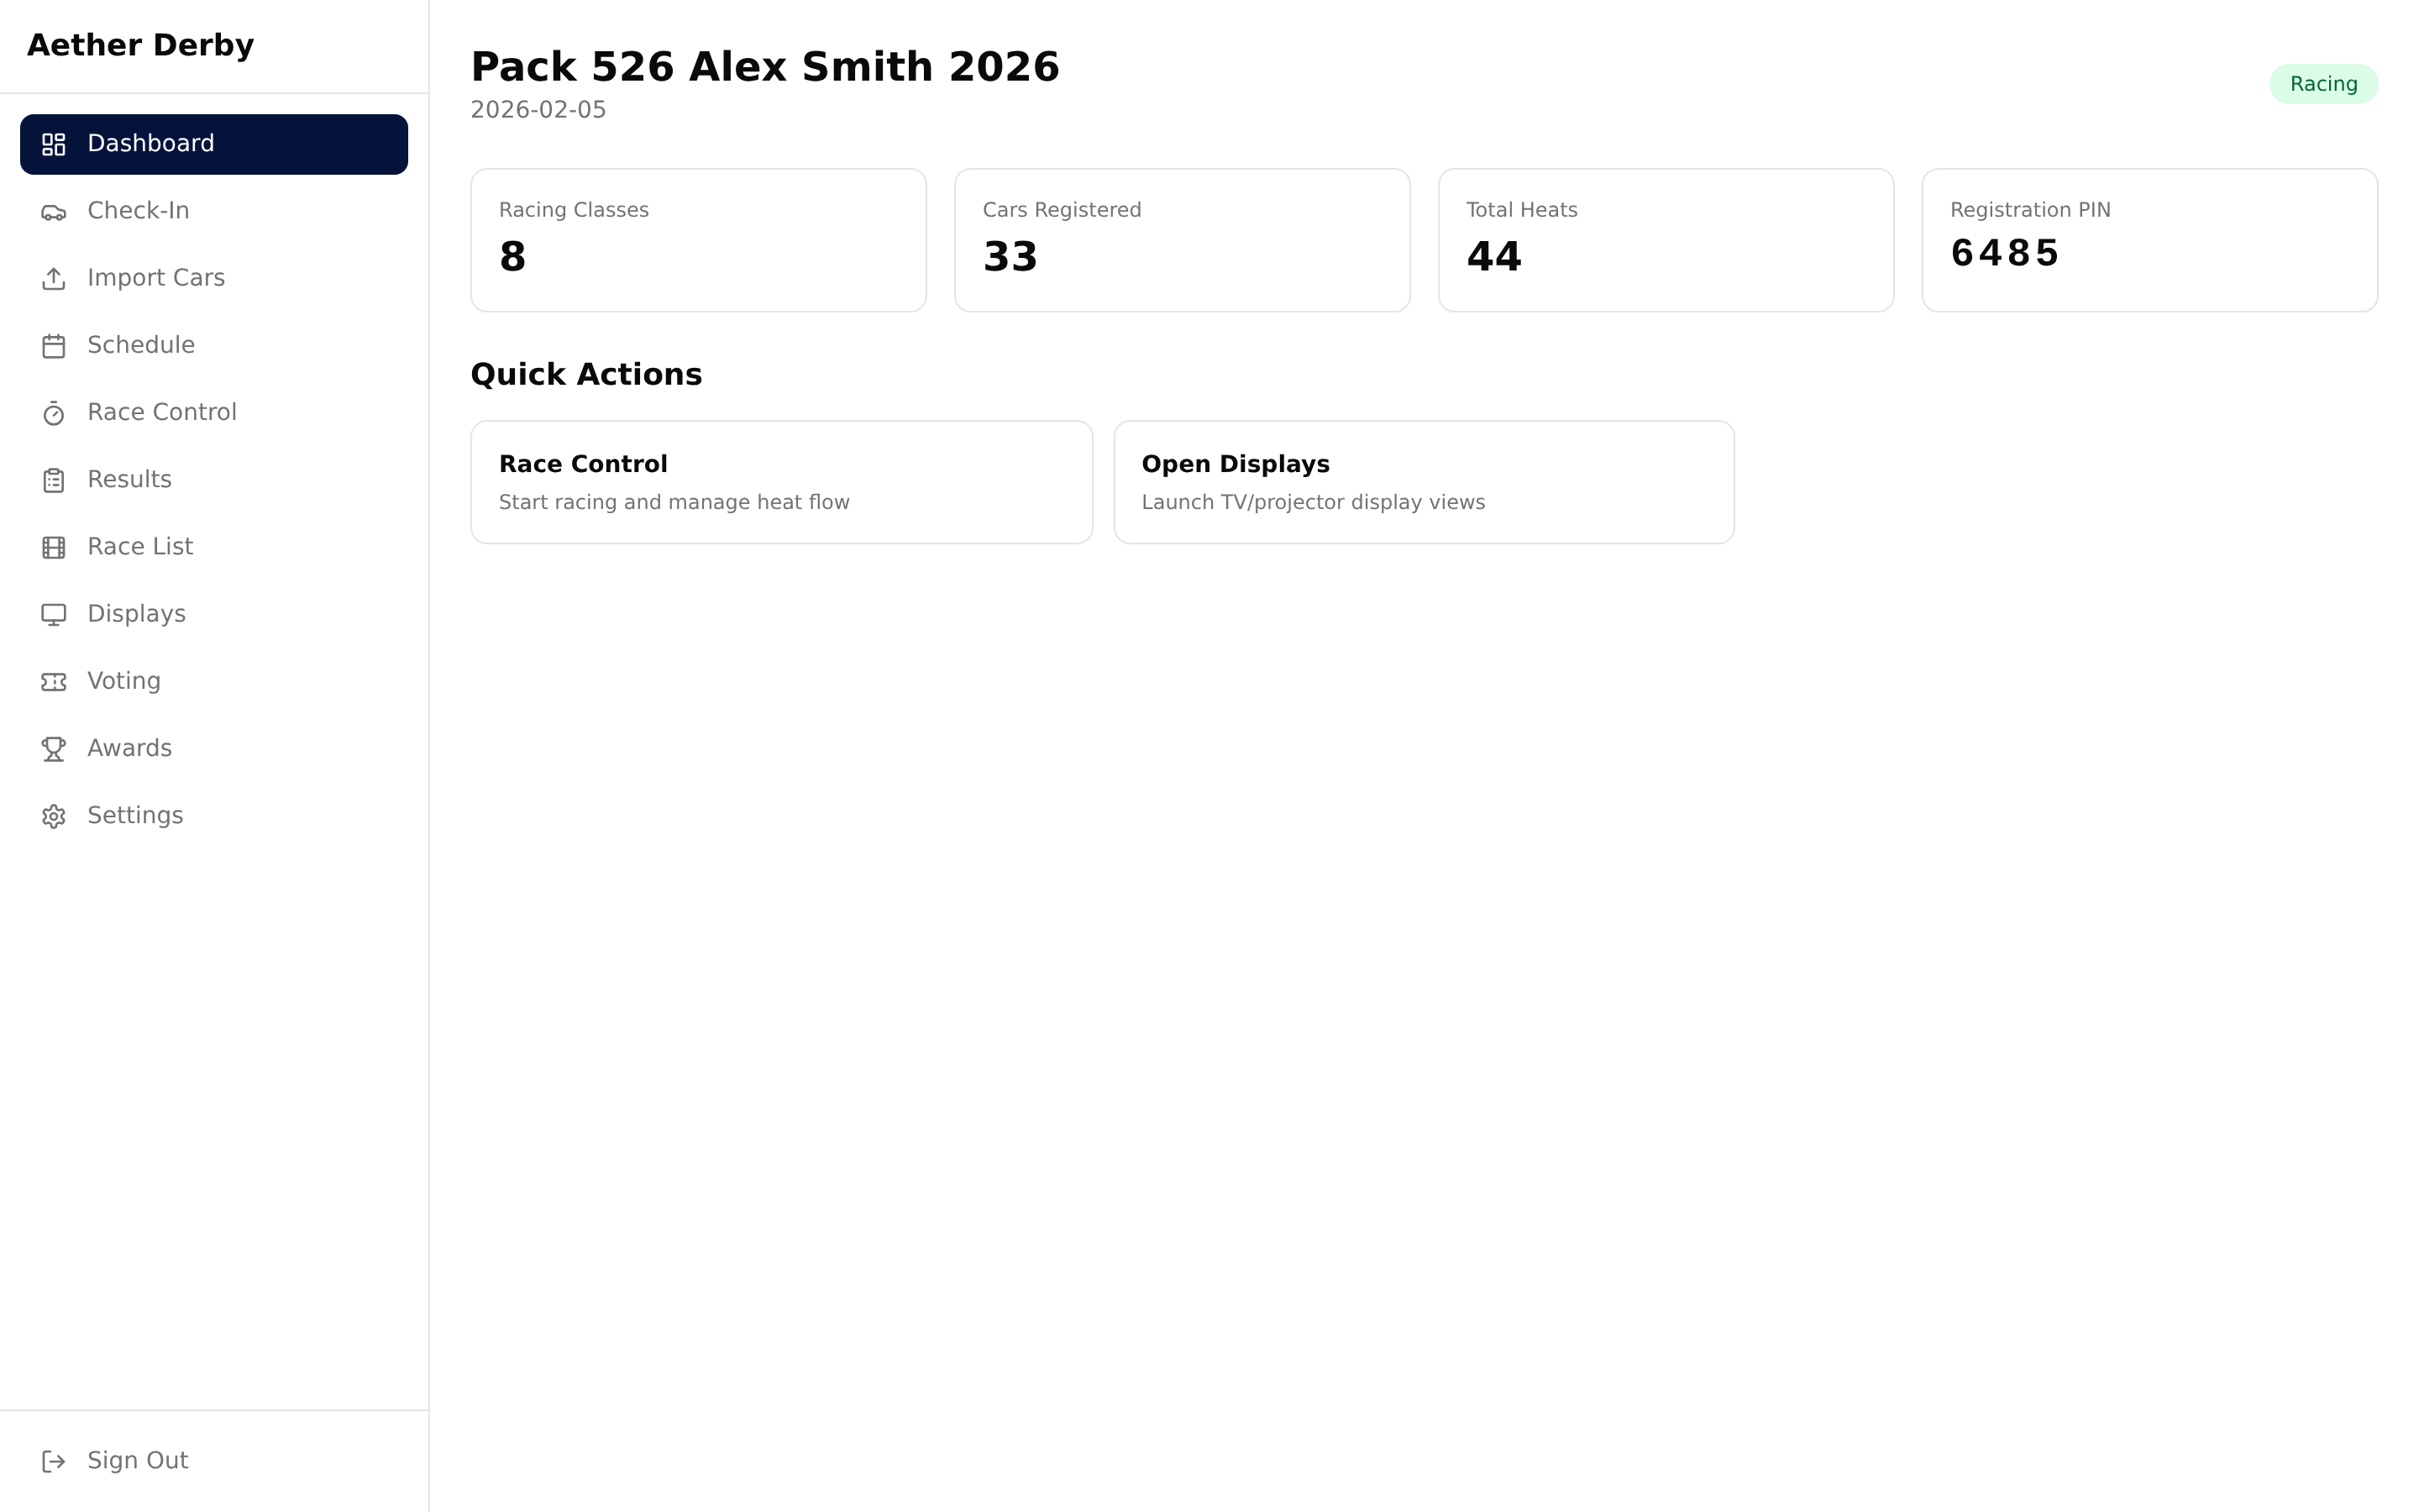Click the Registration PIN card

click(2149, 240)
